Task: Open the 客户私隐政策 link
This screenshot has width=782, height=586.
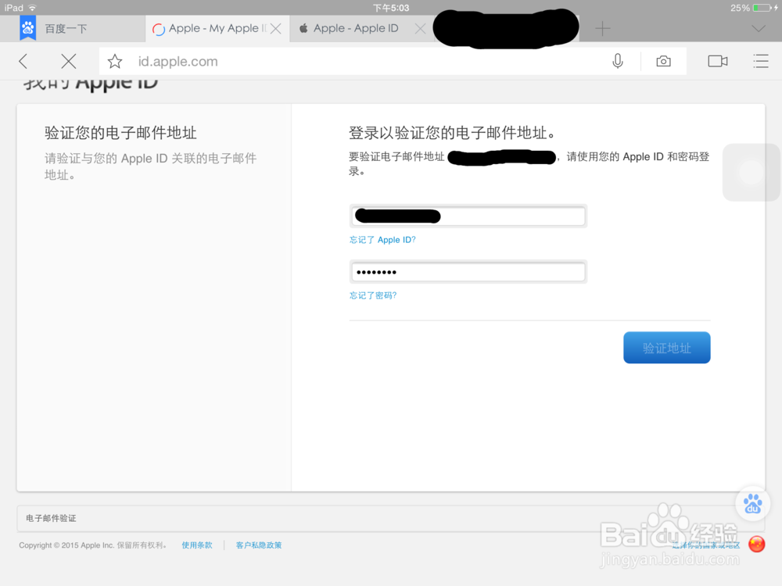Action: (x=259, y=545)
